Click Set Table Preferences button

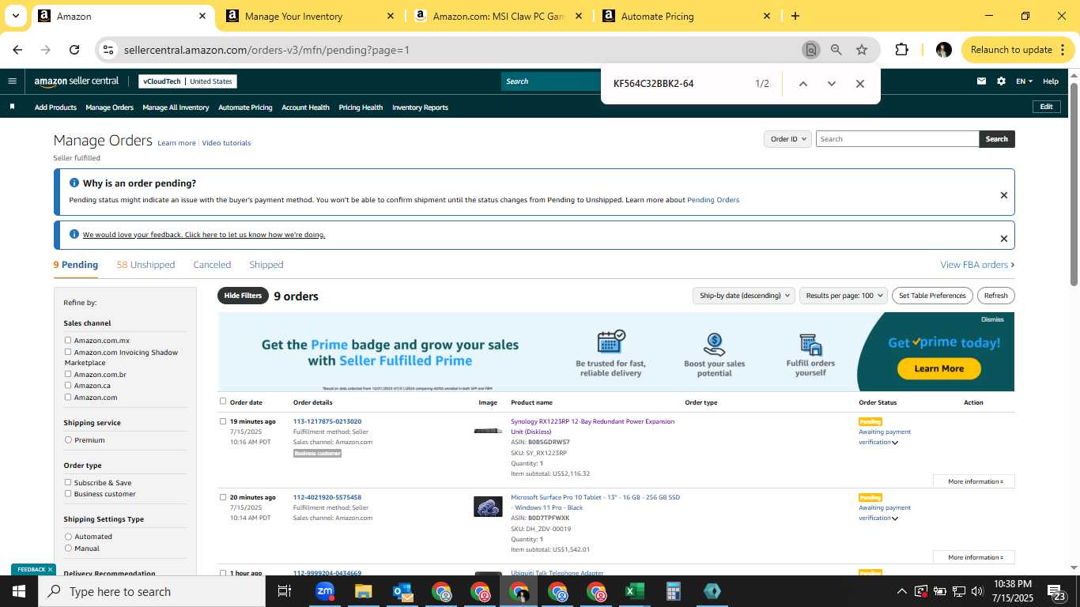(x=931, y=296)
